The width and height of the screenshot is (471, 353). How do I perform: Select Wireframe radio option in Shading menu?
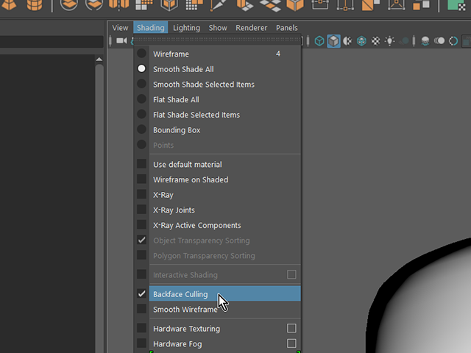tap(217, 54)
